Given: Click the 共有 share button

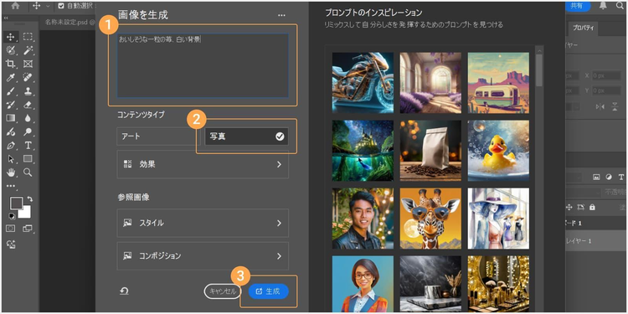Looking at the screenshot, I should click(x=577, y=6).
